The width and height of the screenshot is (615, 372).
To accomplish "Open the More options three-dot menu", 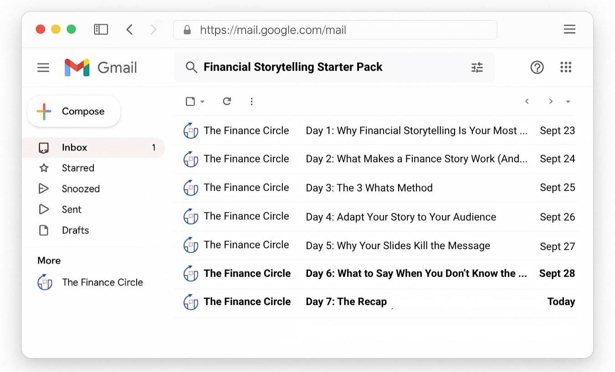I will point(251,101).
